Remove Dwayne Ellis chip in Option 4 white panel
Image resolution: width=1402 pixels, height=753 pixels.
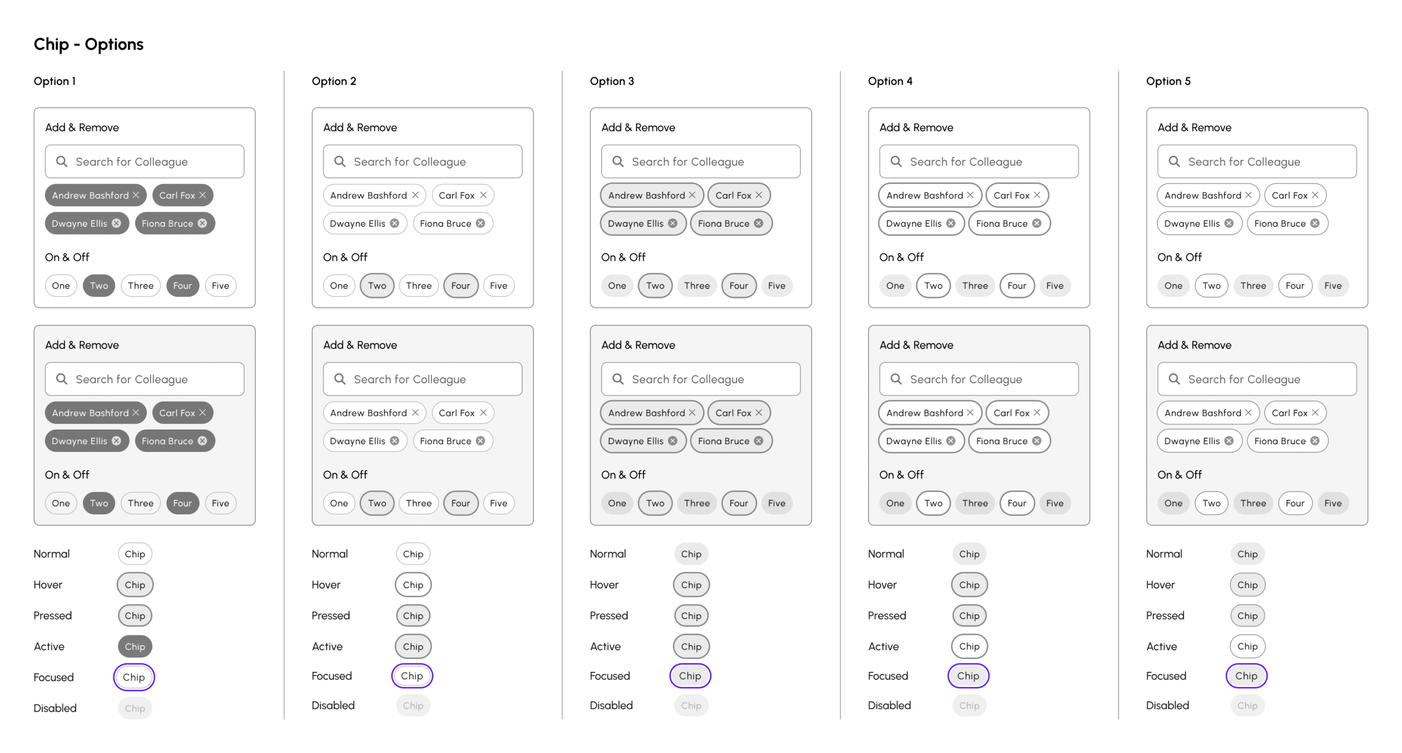pyautogui.click(x=951, y=223)
